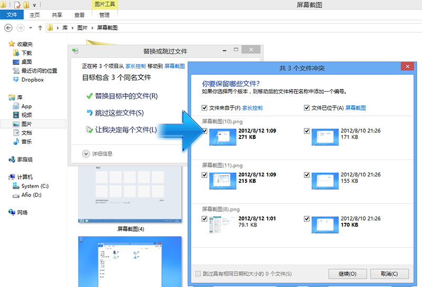Uncheck source version of 屏幕截图(11).png

coord(204,175)
